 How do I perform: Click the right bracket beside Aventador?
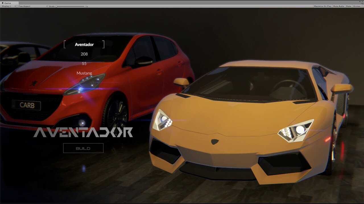pyautogui.click(x=104, y=44)
